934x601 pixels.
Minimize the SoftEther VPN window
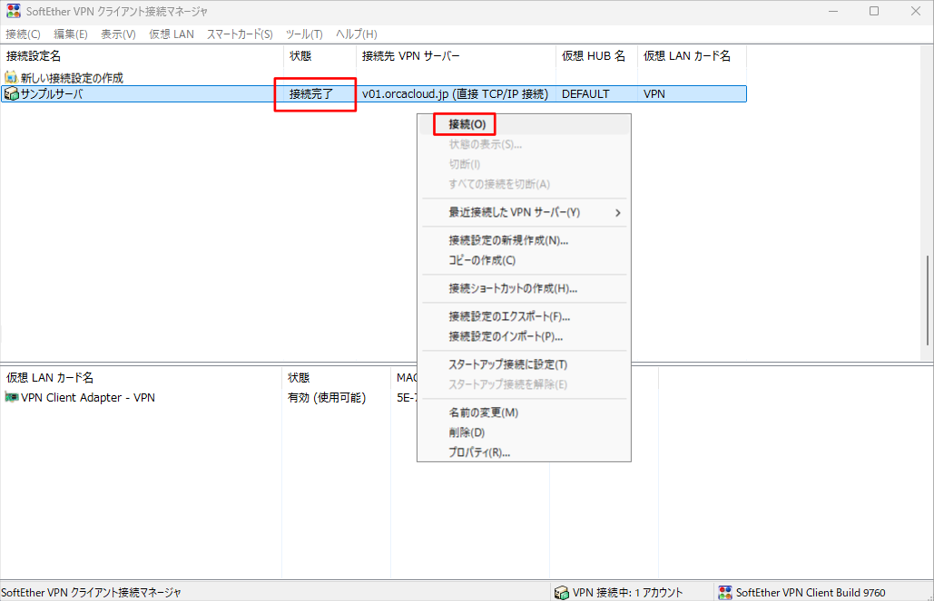tap(832, 11)
